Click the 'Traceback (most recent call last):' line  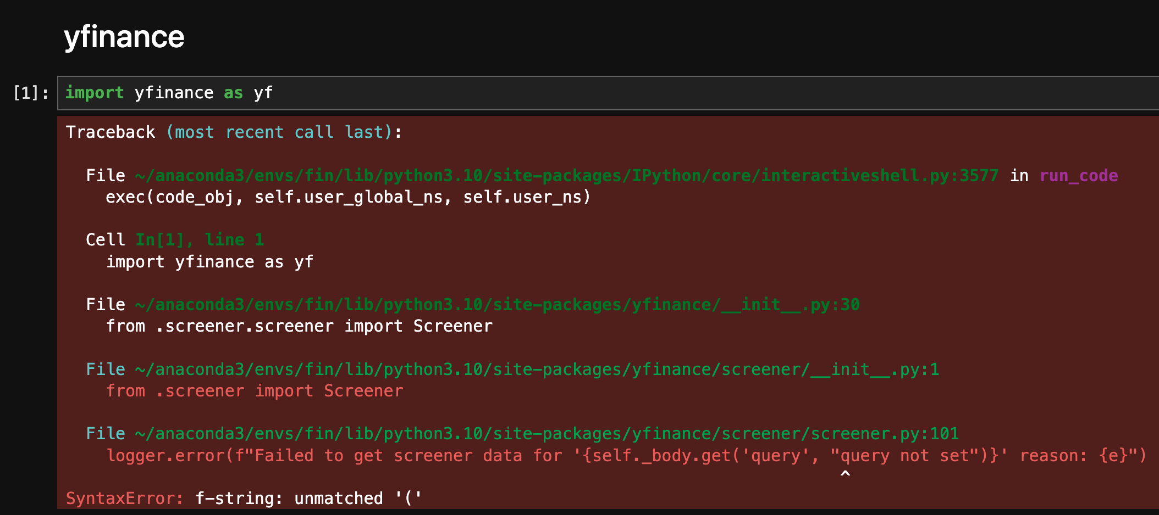[x=234, y=132]
